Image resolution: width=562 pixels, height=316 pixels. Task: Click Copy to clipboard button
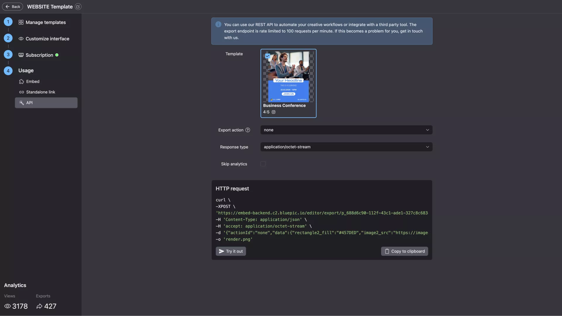pos(404,251)
